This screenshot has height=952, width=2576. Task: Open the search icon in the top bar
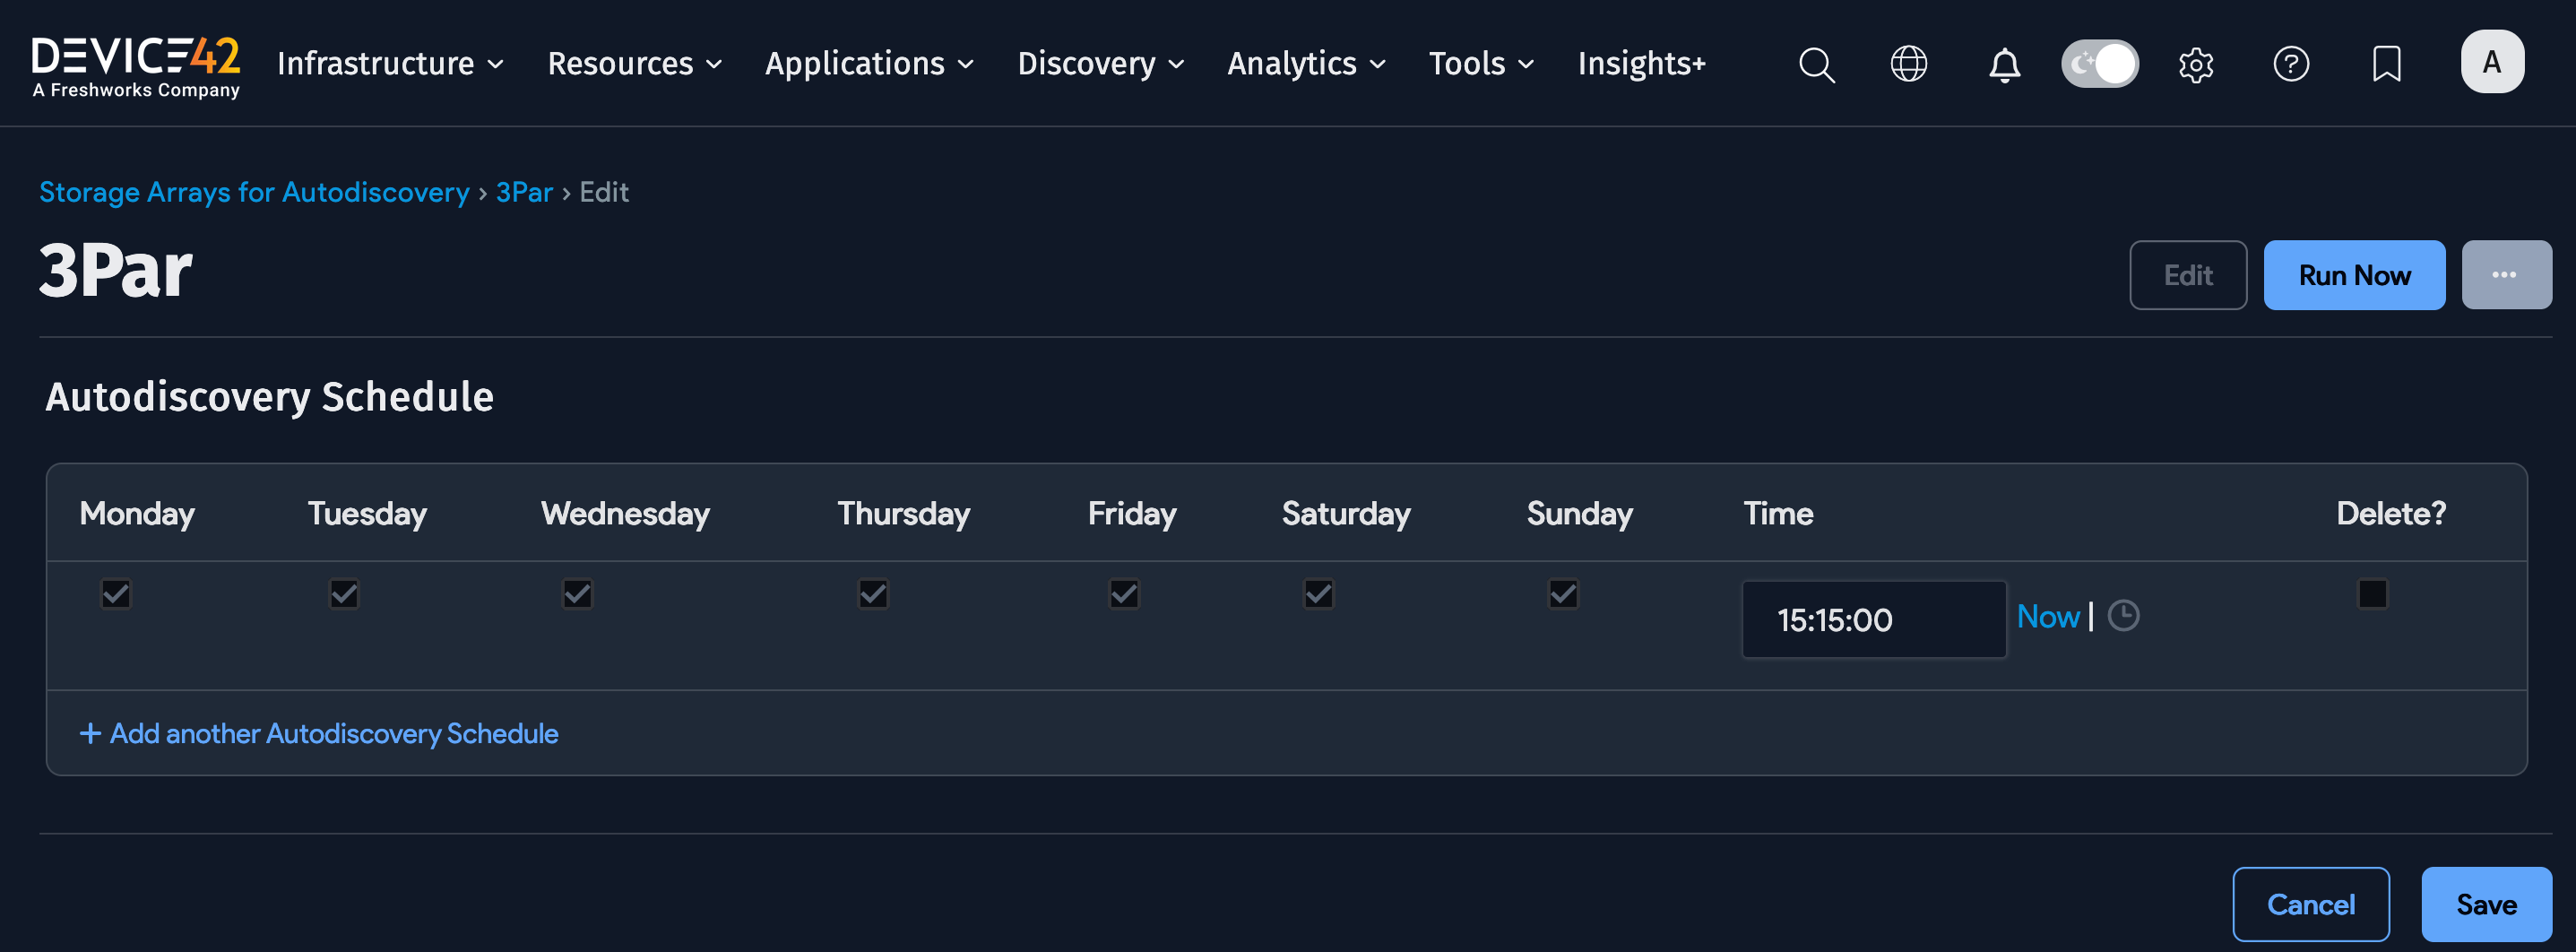point(1816,64)
